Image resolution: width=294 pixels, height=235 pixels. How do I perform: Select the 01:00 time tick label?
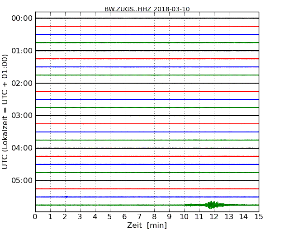point(22,51)
